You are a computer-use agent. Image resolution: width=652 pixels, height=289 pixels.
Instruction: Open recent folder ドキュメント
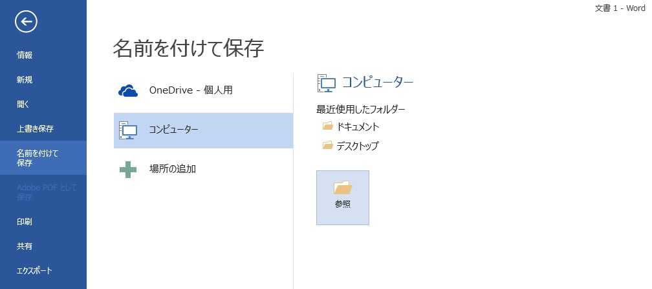click(358, 126)
